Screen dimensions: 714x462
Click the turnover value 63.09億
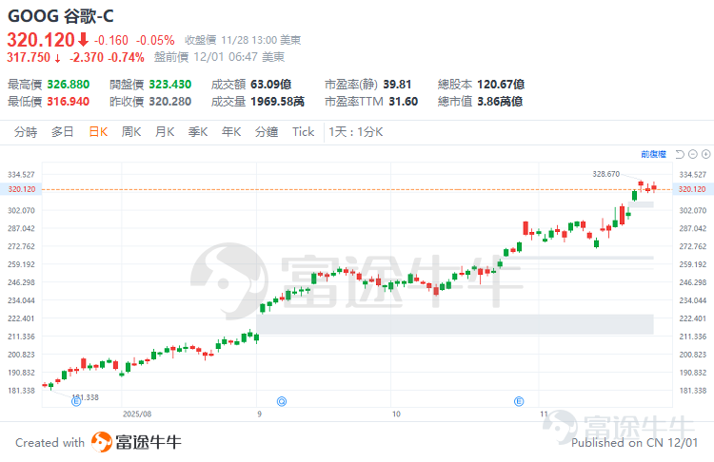pyautogui.click(x=271, y=85)
